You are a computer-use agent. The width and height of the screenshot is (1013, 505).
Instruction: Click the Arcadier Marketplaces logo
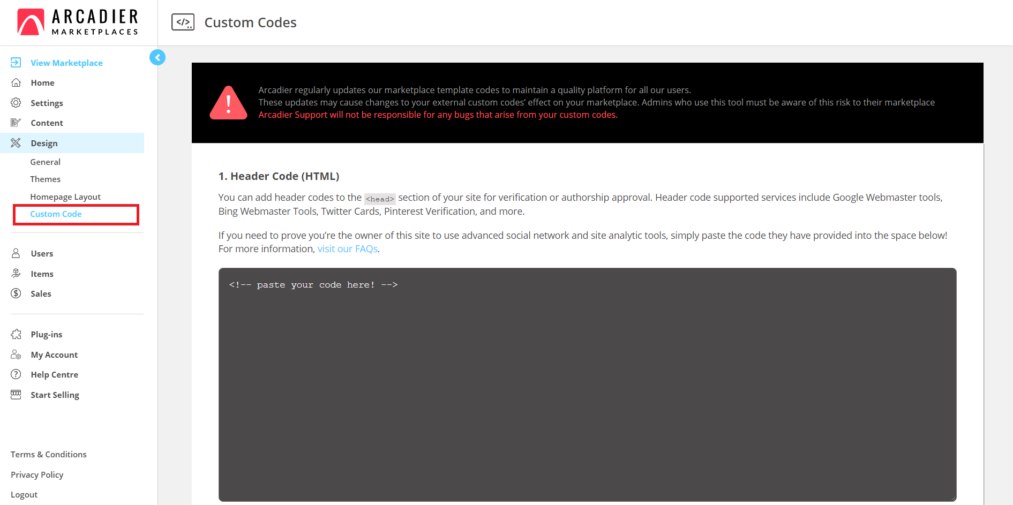77,21
